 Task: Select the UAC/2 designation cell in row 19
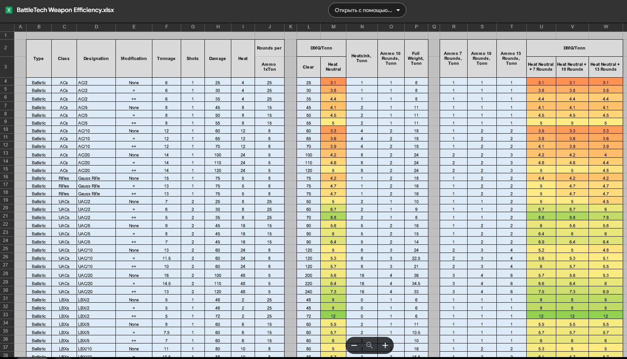tap(96, 201)
